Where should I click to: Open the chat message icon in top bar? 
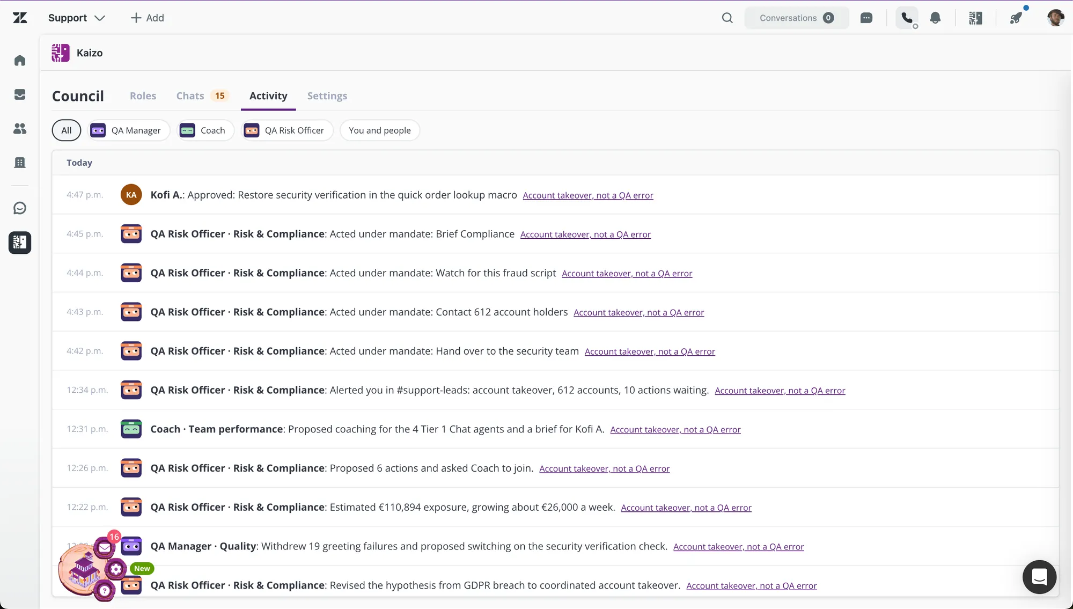coord(866,18)
